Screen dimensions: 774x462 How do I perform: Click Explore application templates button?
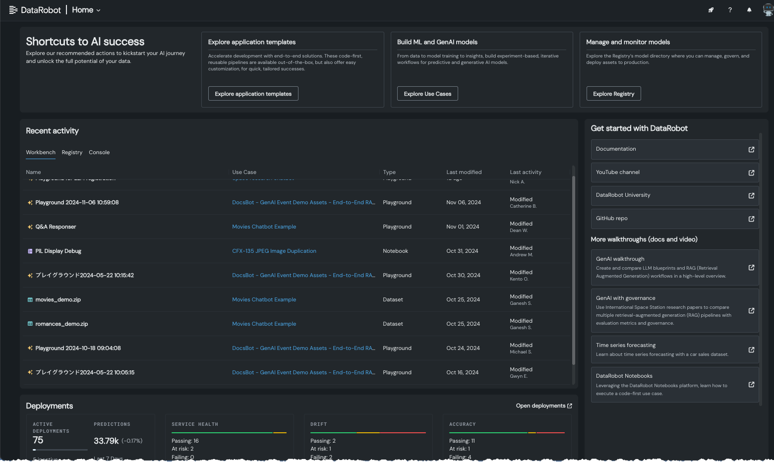(x=253, y=94)
